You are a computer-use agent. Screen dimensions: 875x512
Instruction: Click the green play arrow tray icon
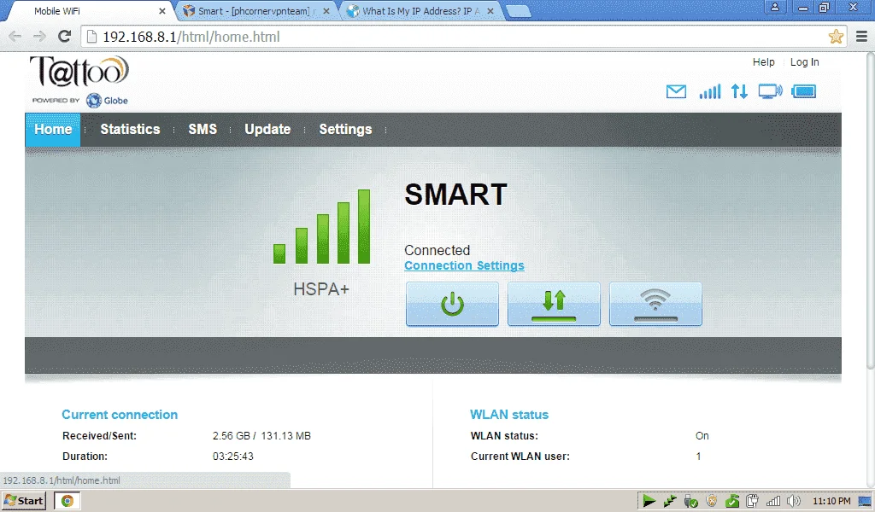click(649, 502)
